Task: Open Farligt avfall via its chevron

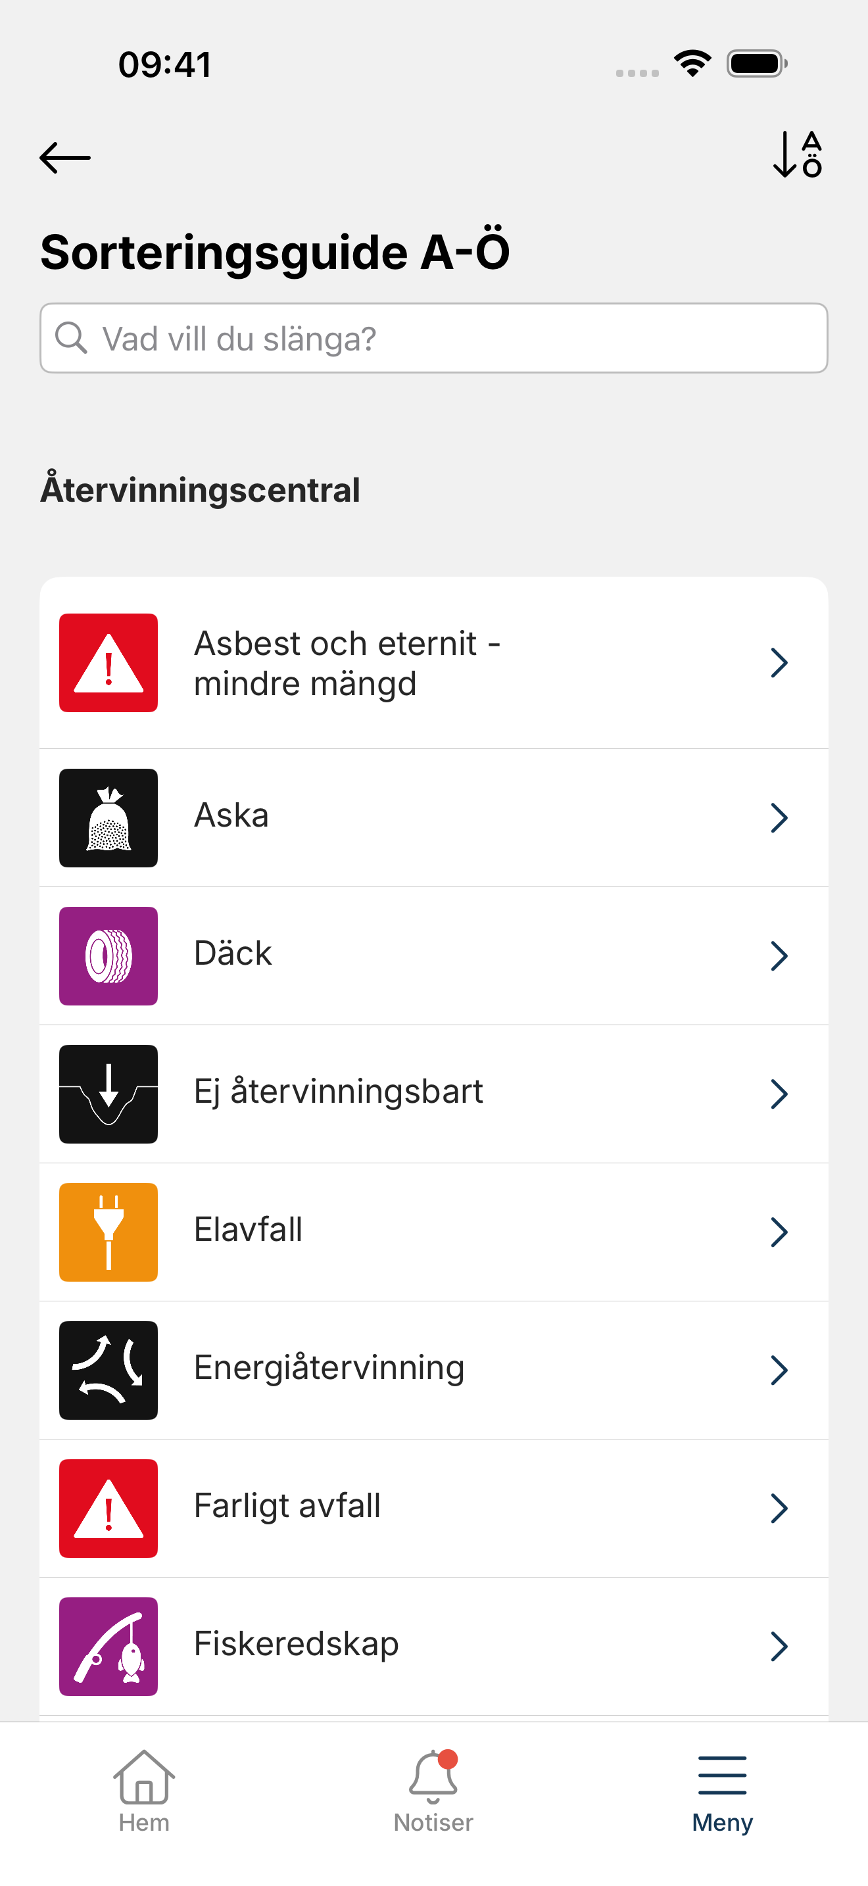Action: click(x=779, y=1509)
